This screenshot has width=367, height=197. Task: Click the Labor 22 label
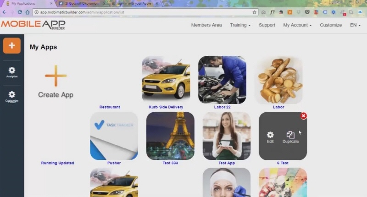(222, 107)
